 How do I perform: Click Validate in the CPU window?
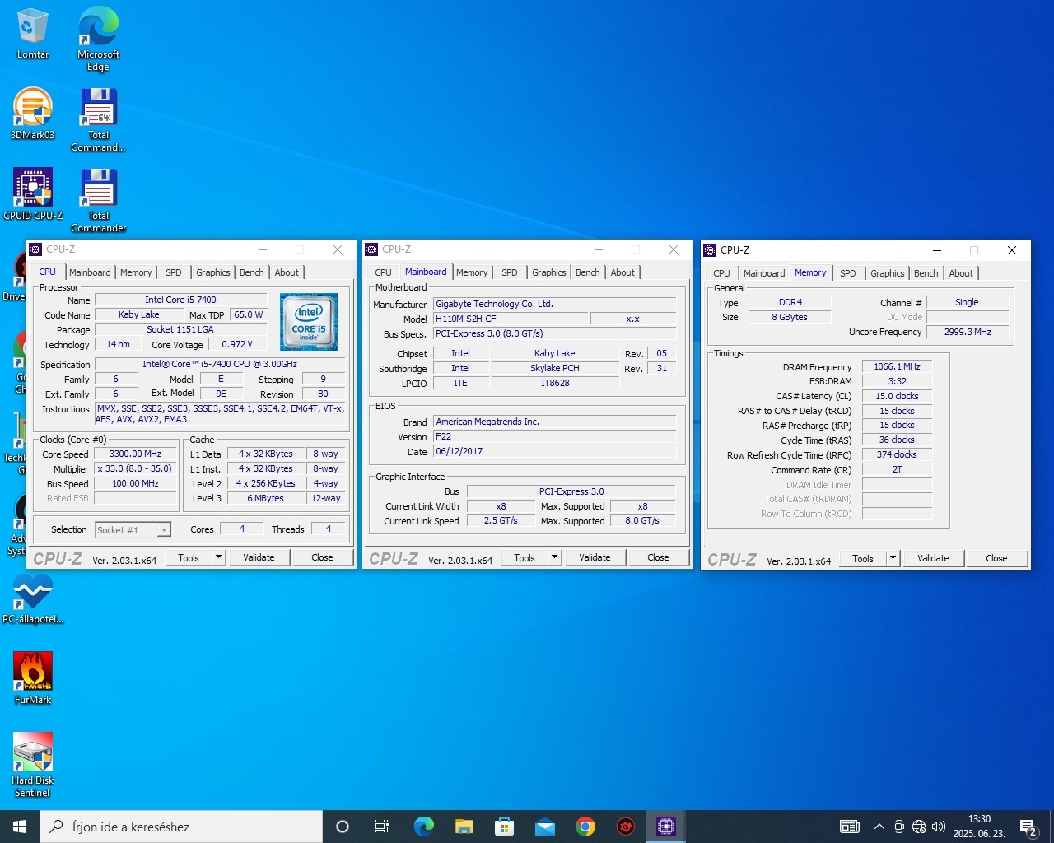pos(259,557)
